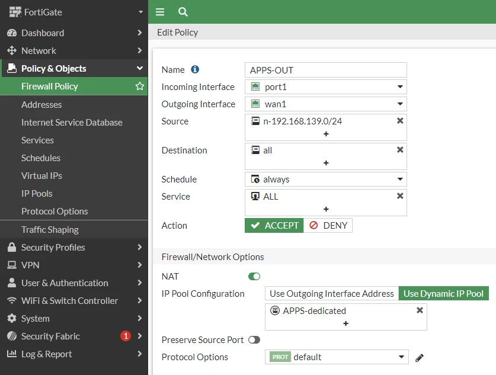Open the Firewall Policy page
The width and height of the screenshot is (496, 375).
[74, 86]
